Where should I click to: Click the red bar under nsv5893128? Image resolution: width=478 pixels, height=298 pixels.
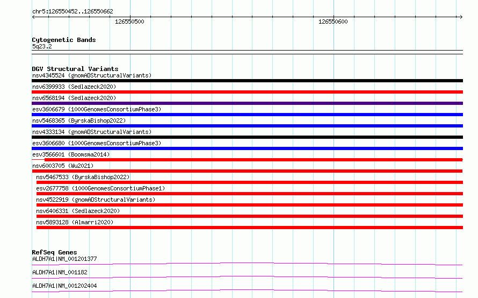249,228
